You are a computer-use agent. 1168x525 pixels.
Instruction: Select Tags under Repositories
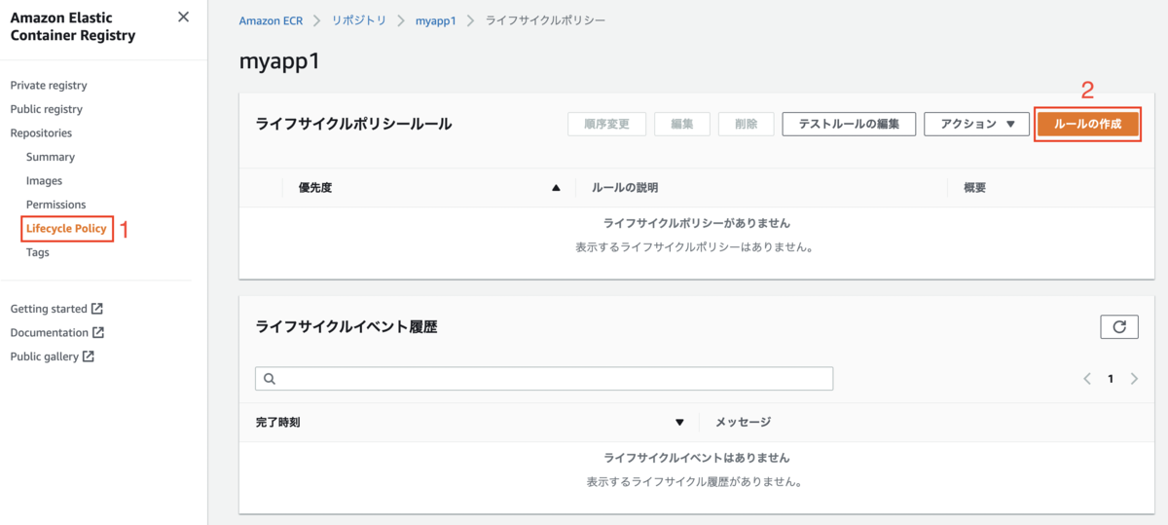[38, 252]
